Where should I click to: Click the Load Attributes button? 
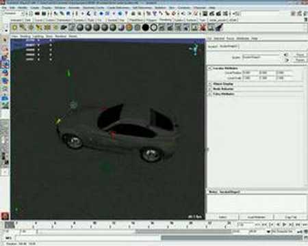[x=256, y=217]
